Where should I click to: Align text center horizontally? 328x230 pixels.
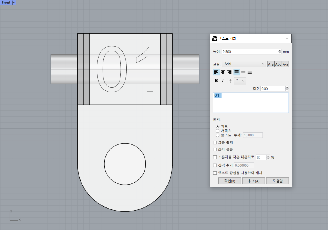point(223,72)
